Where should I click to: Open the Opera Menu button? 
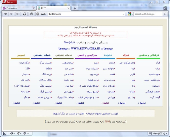point(9,2)
